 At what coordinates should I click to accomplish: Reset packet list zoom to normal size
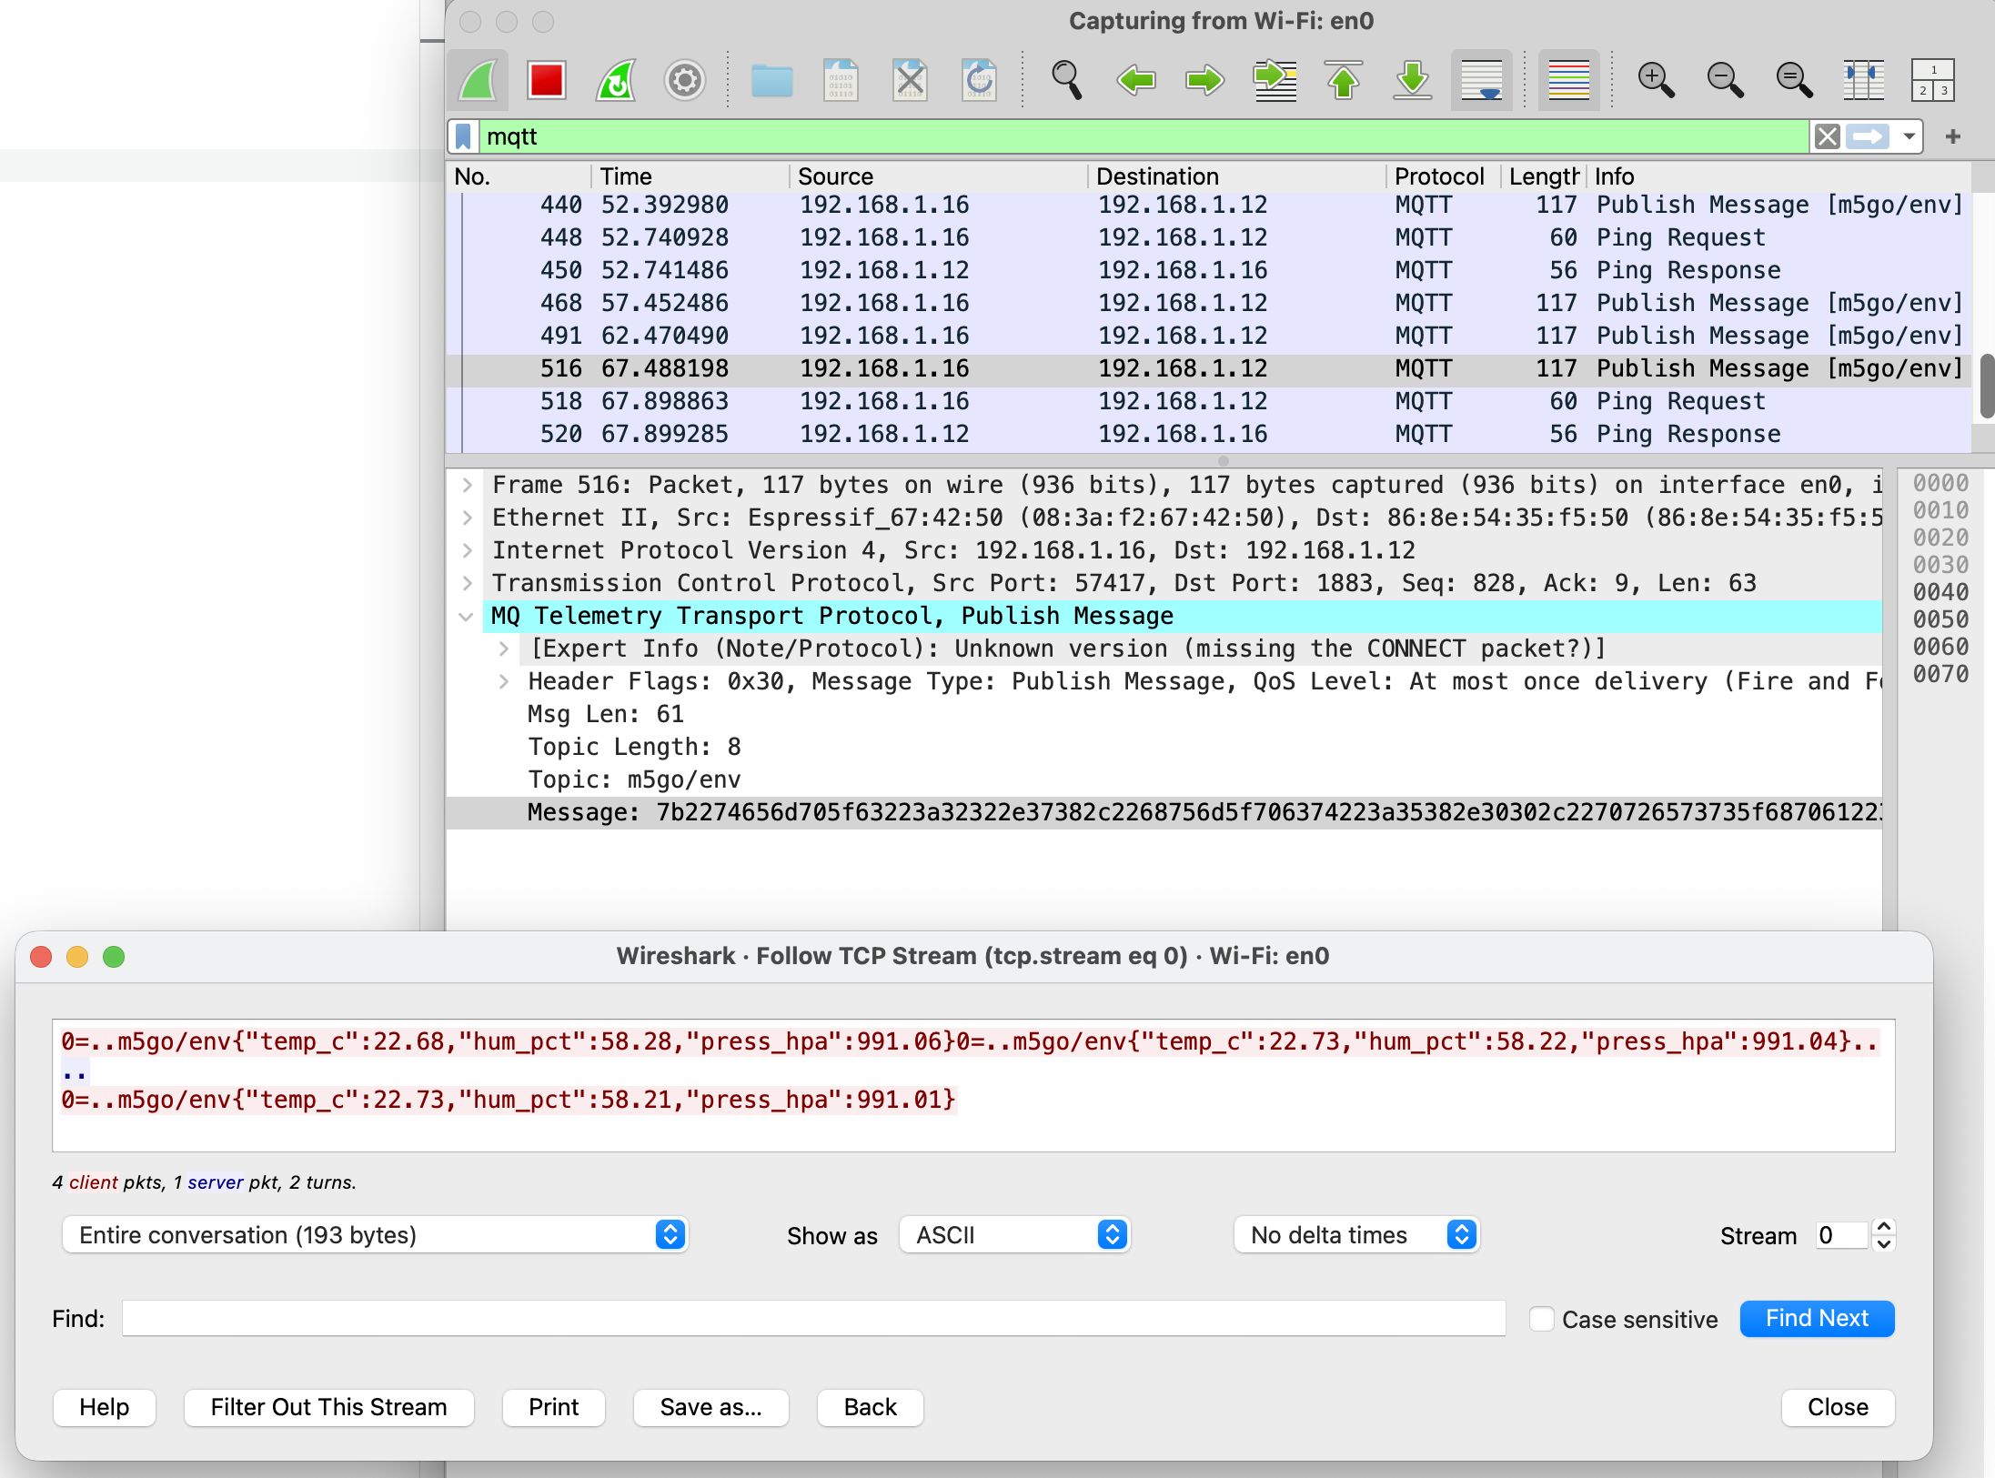click(x=1793, y=80)
